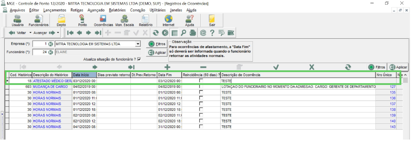The width and height of the screenshot is (411, 141).
Task: Toggle Reincidência checkbox for Nro Único 143
Action: tap(201, 127)
